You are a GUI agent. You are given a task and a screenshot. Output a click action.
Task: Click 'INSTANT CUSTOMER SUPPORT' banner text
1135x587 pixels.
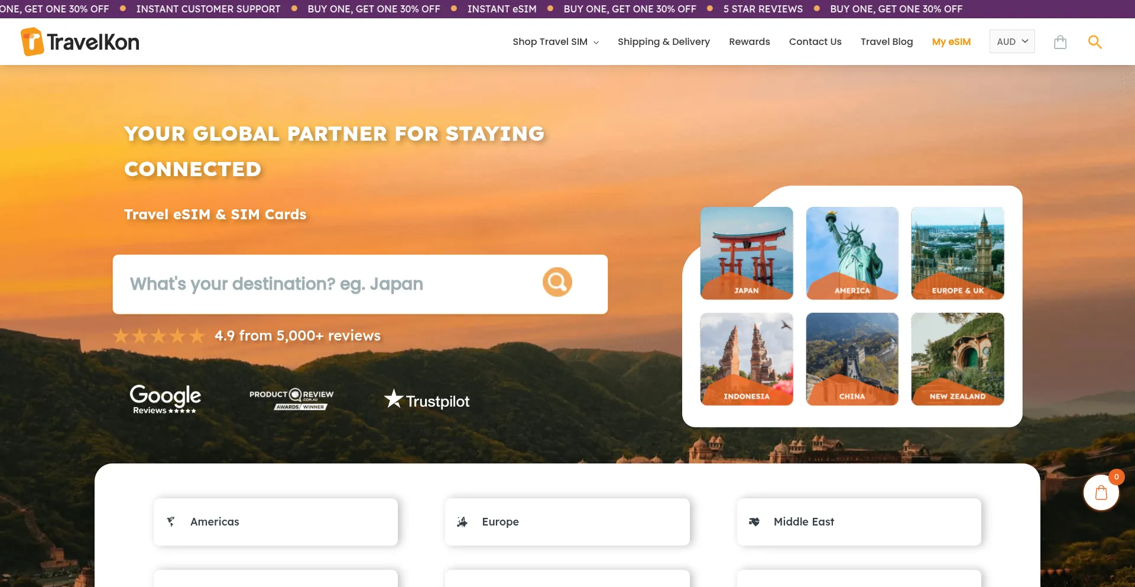[x=208, y=9]
